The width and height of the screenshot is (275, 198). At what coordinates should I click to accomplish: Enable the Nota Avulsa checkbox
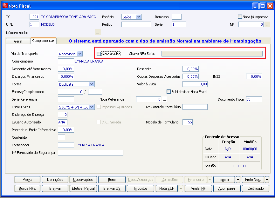pos(99,54)
